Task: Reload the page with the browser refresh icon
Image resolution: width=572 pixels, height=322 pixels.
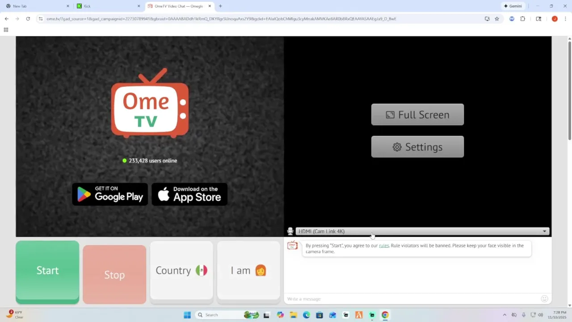Action: click(28, 19)
